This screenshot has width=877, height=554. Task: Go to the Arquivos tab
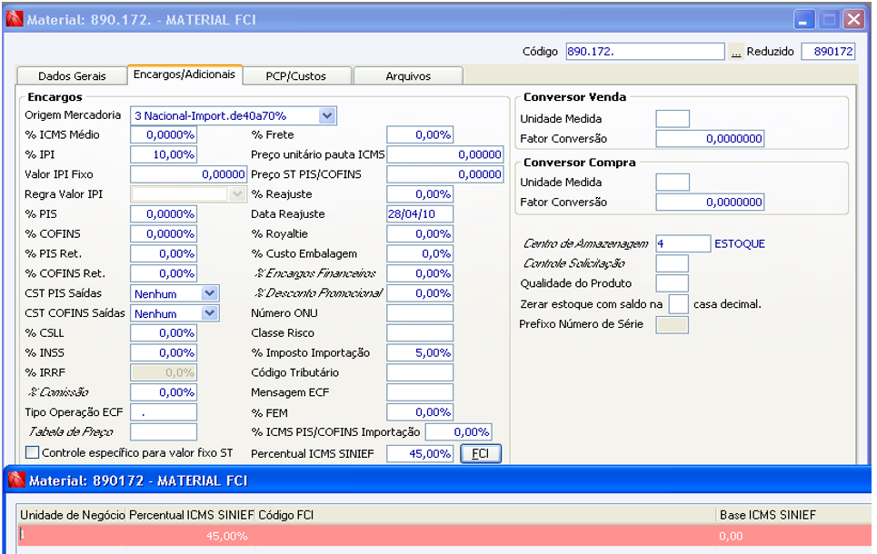click(x=408, y=76)
